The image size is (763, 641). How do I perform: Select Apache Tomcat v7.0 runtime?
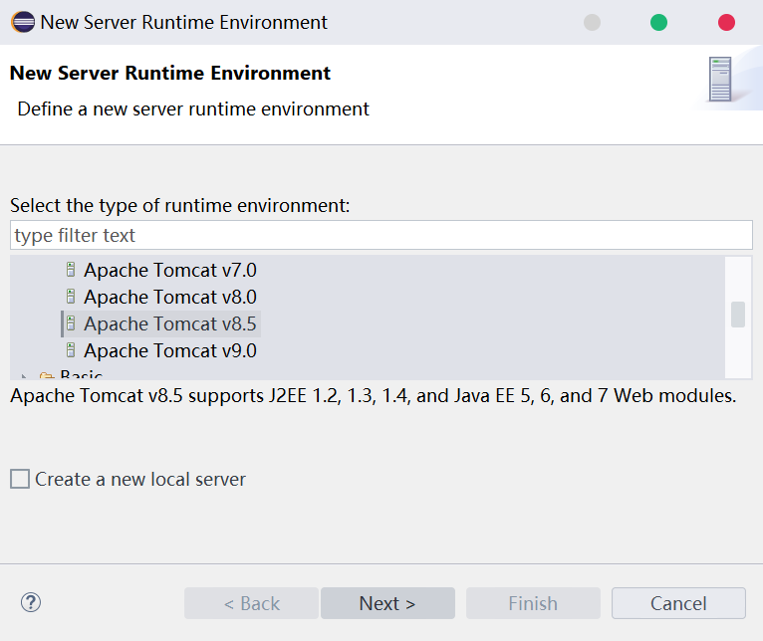pos(169,270)
